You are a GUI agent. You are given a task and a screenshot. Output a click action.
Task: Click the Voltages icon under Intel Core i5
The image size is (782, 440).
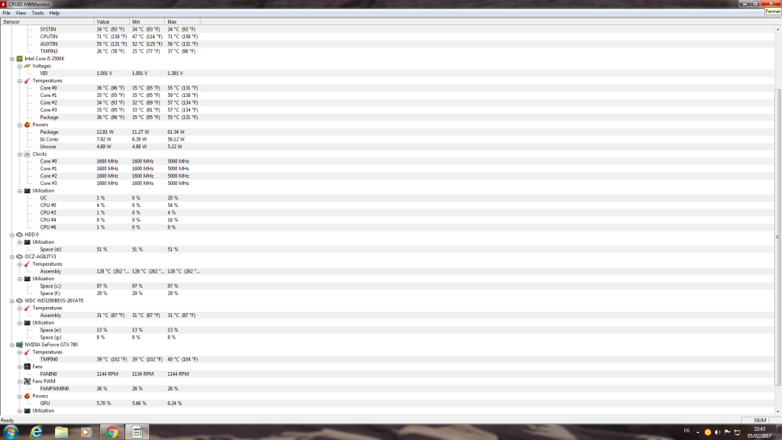(27, 66)
